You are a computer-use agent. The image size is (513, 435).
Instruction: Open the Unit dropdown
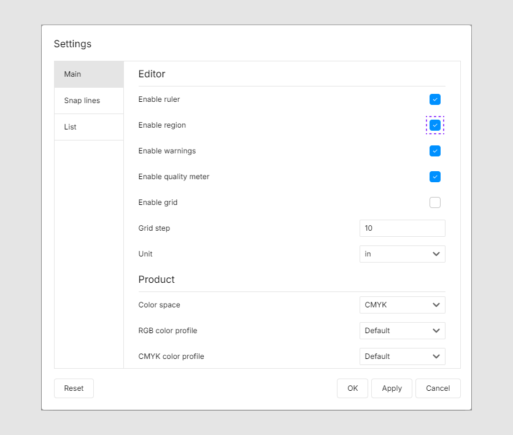click(402, 254)
